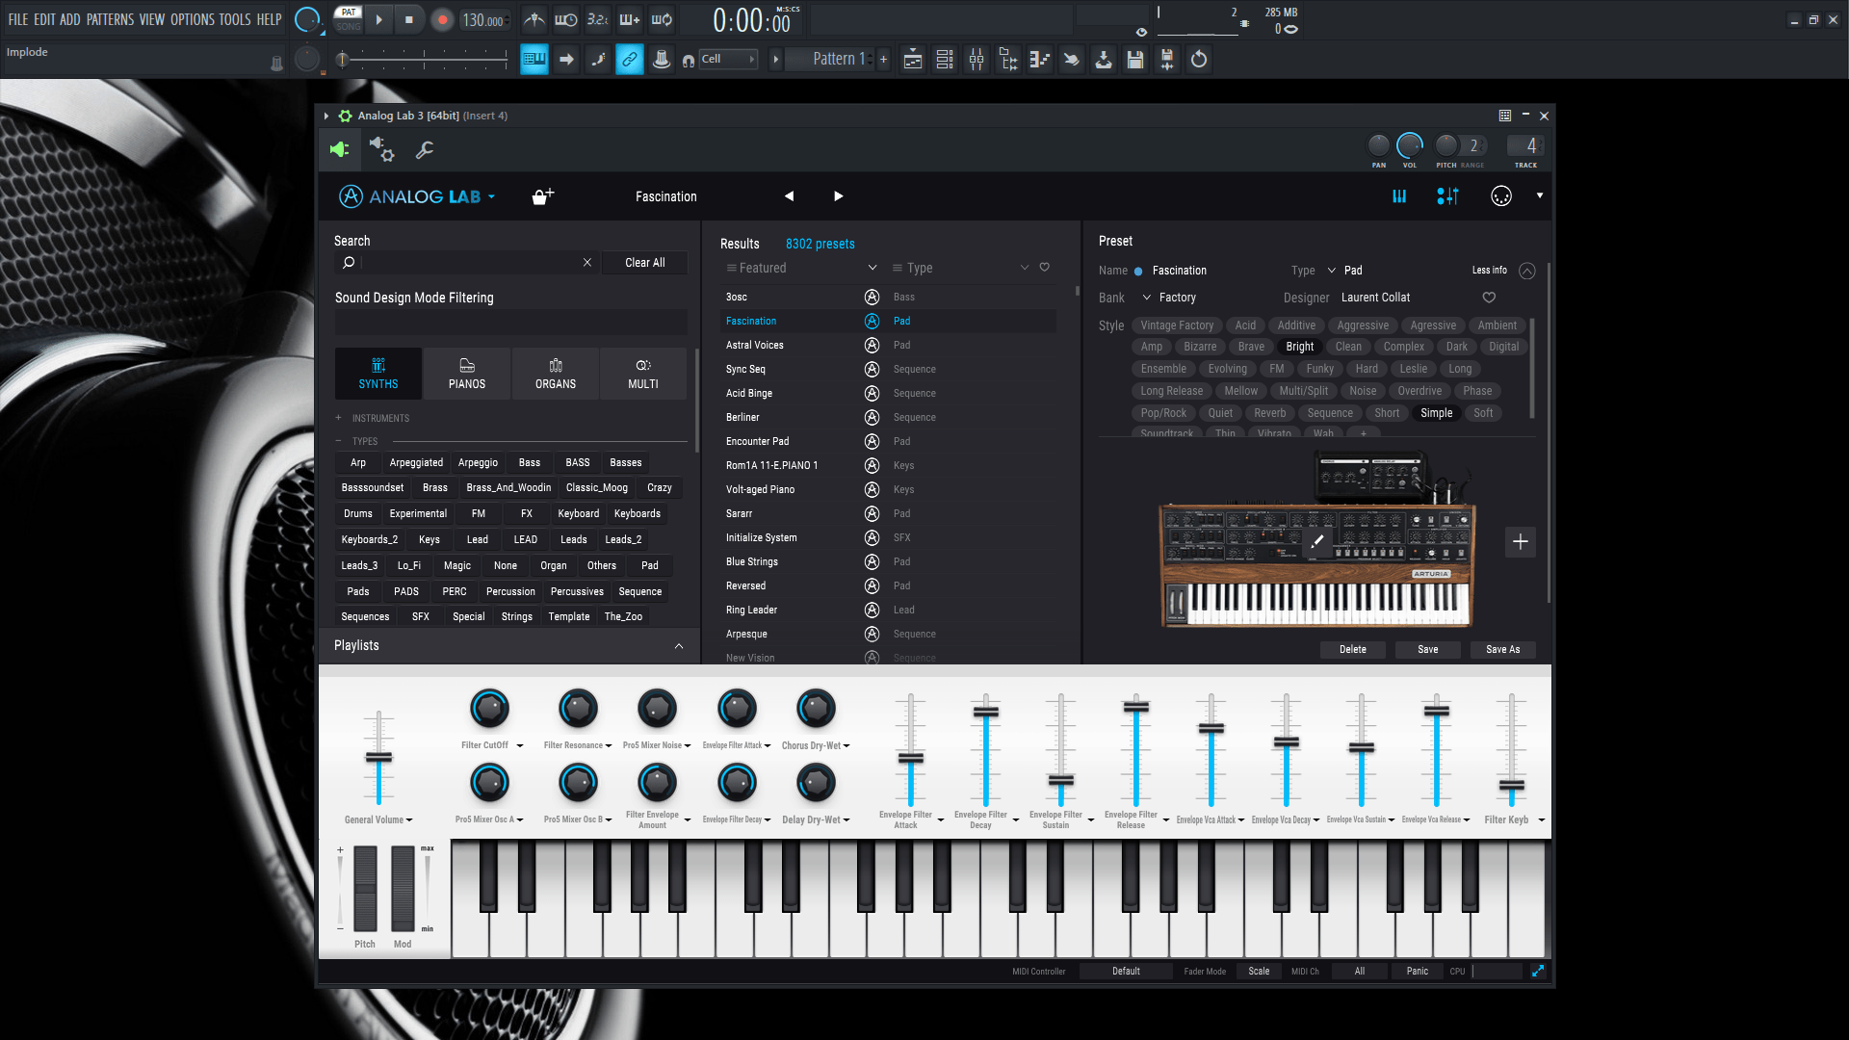Click the Fascination preset in results list
1849x1040 pixels.
click(x=750, y=320)
